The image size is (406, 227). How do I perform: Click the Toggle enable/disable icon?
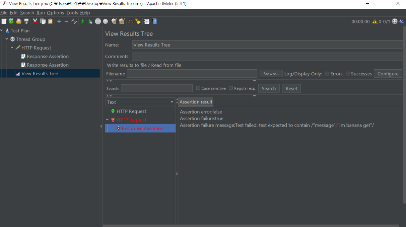coord(74,21)
